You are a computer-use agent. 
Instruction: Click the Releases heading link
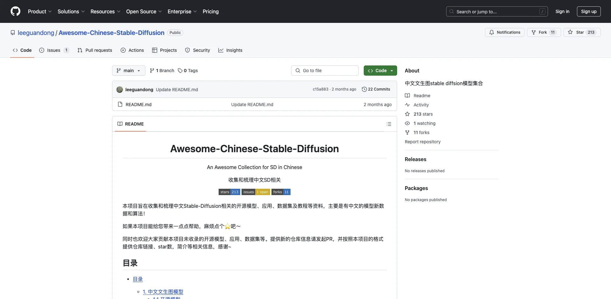click(415, 159)
